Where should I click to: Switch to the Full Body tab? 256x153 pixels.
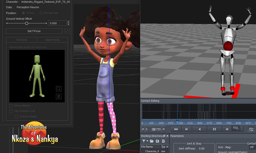(22, 40)
